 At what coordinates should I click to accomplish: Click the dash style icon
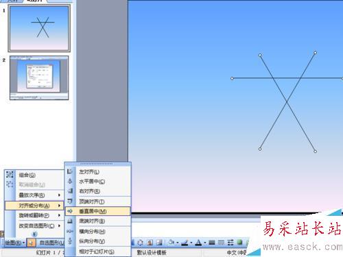[x=221, y=243]
